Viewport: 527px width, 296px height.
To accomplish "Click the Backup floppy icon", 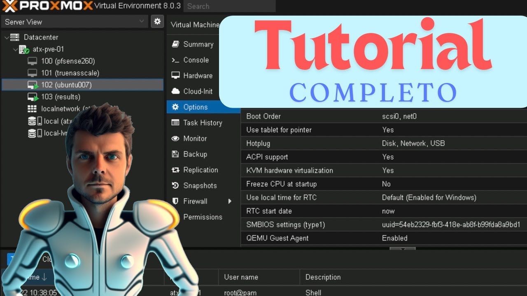I will 175,154.
